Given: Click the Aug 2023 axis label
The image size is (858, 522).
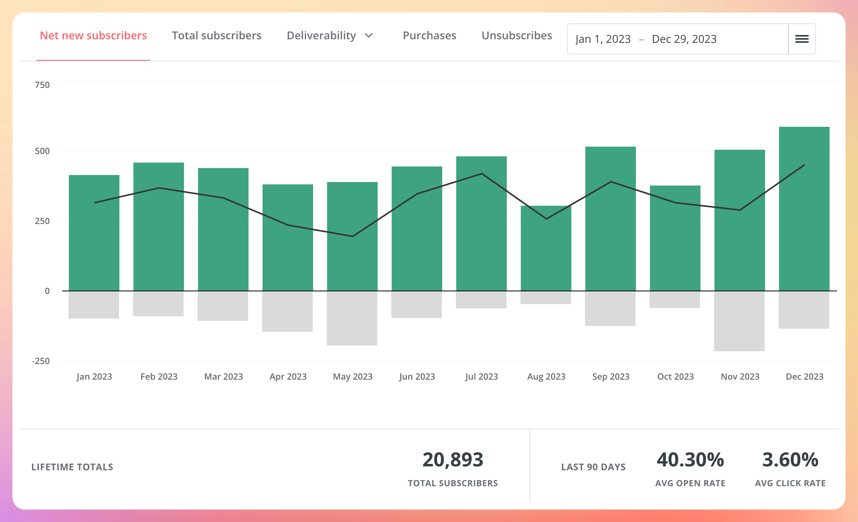Looking at the screenshot, I should [x=546, y=377].
